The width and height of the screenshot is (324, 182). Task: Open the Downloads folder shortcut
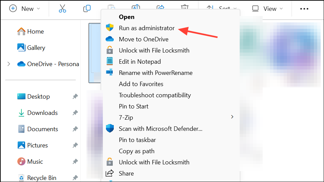(42, 113)
